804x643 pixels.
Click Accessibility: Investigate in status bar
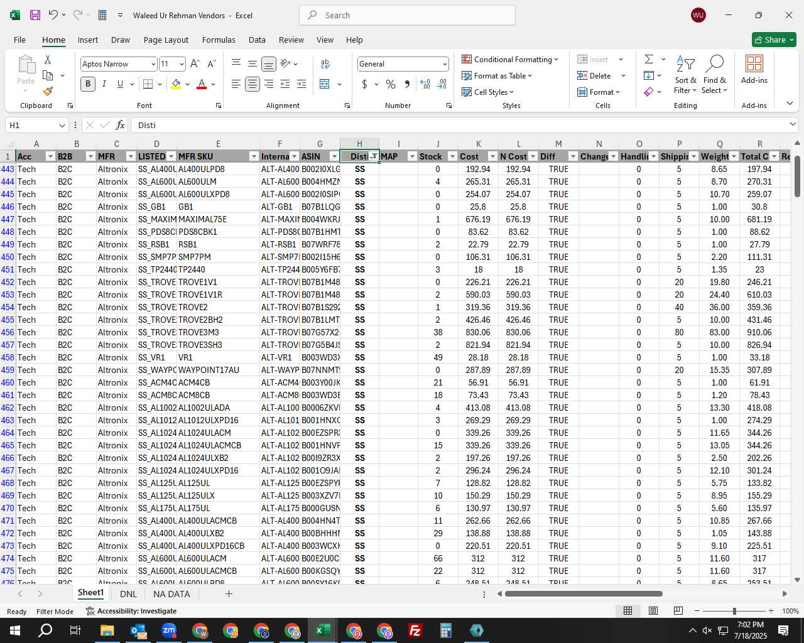131,611
